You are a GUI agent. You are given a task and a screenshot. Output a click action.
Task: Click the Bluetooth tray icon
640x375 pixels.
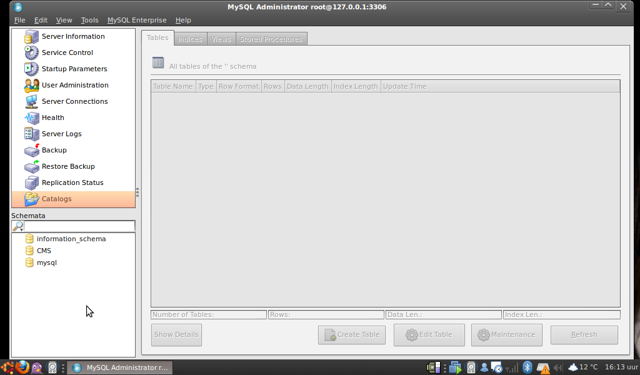527,367
